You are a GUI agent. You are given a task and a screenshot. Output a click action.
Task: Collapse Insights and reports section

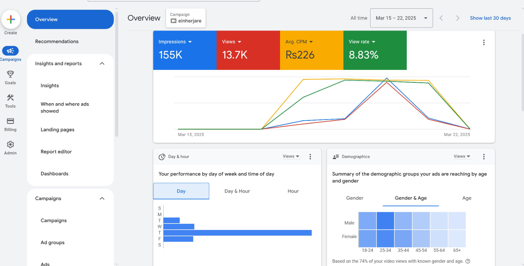102,63
